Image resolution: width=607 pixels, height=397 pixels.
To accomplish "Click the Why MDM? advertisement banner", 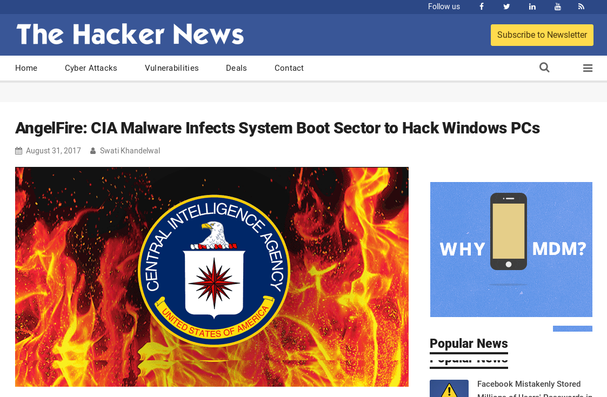I will pyautogui.click(x=511, y=250).
